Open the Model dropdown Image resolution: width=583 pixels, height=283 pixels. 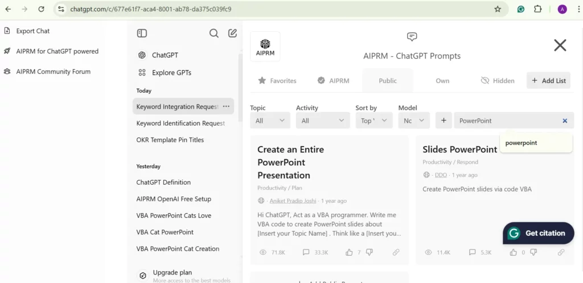point(413,120)
